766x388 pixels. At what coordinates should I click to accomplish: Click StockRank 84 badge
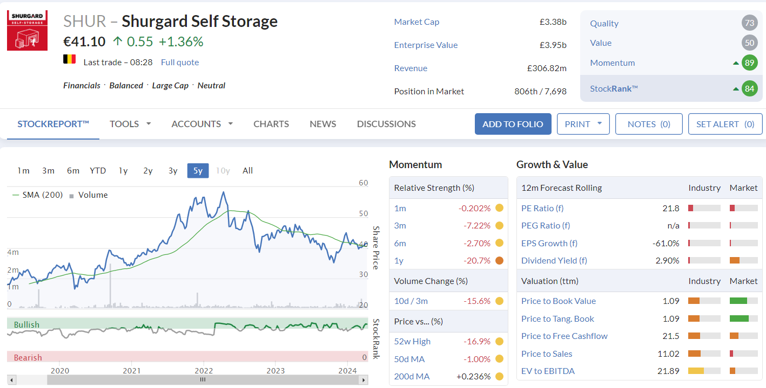coord(749,89)
